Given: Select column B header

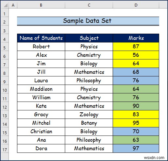Looking at the screenshot, I should (41, 5).
